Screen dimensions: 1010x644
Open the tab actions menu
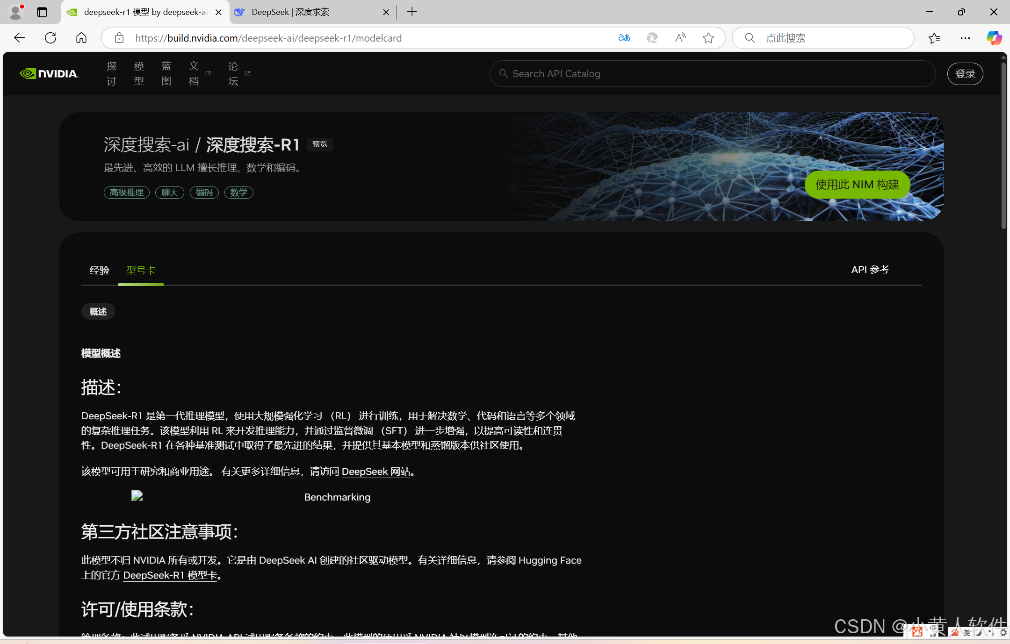click(x=42, y=12)
